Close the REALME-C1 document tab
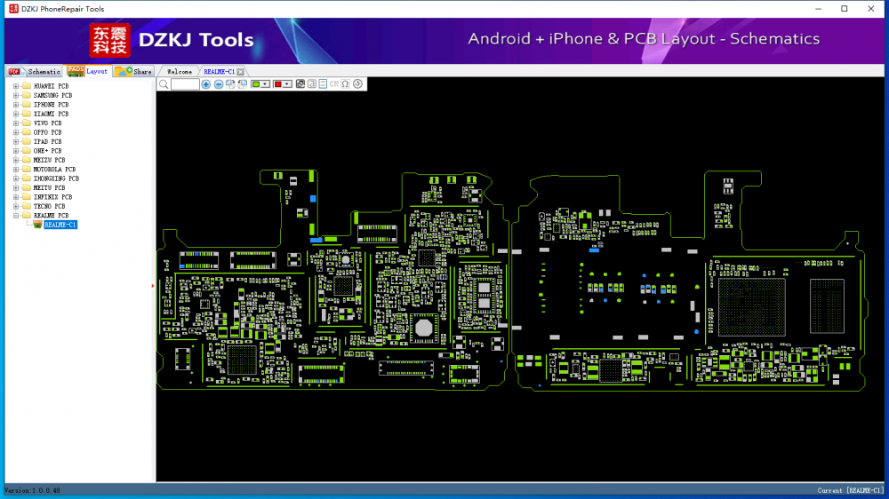The height and width of the screenshot is (499, 889). coord(241,72)
